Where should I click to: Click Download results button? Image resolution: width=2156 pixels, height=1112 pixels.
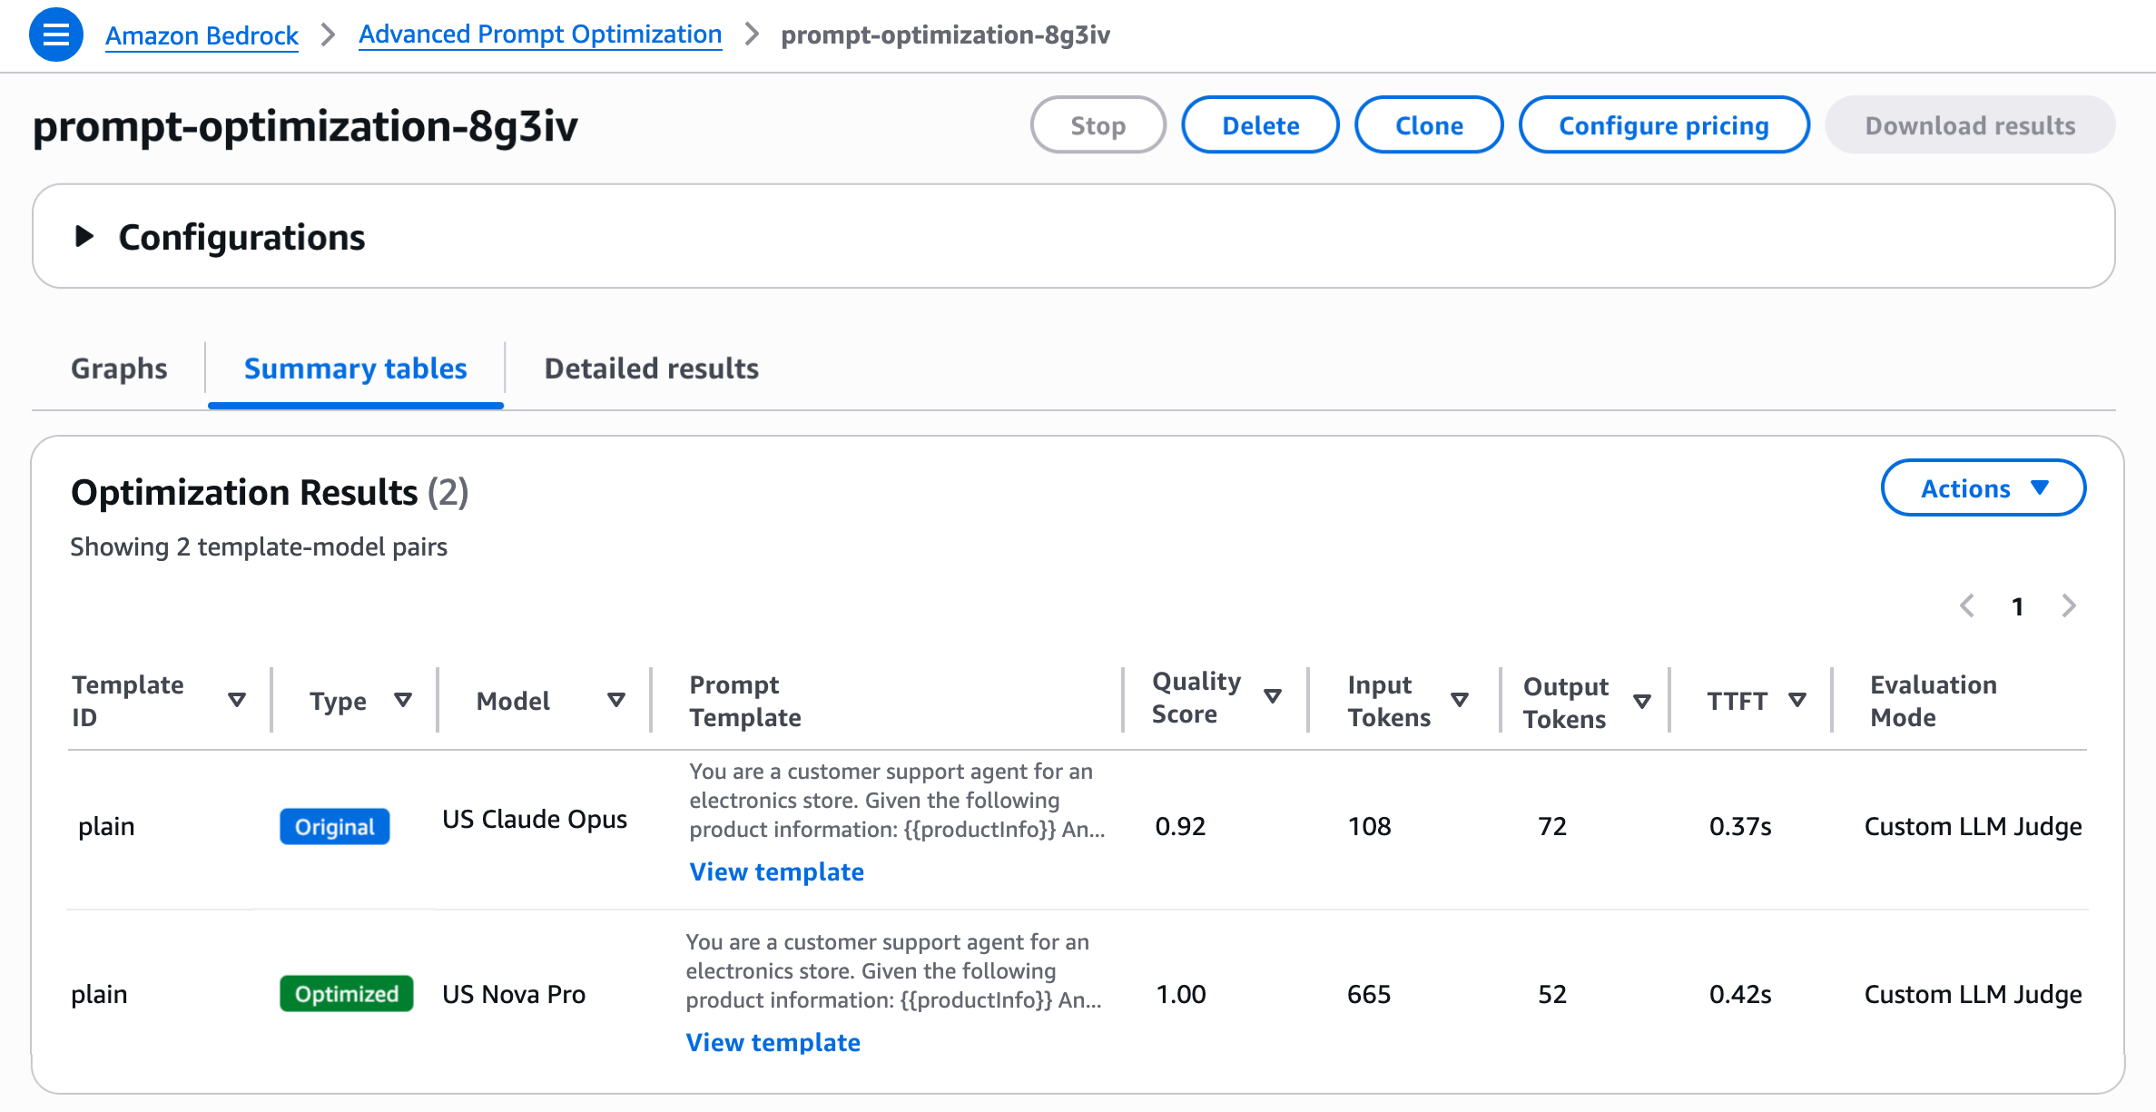[x=1971, y=125]
